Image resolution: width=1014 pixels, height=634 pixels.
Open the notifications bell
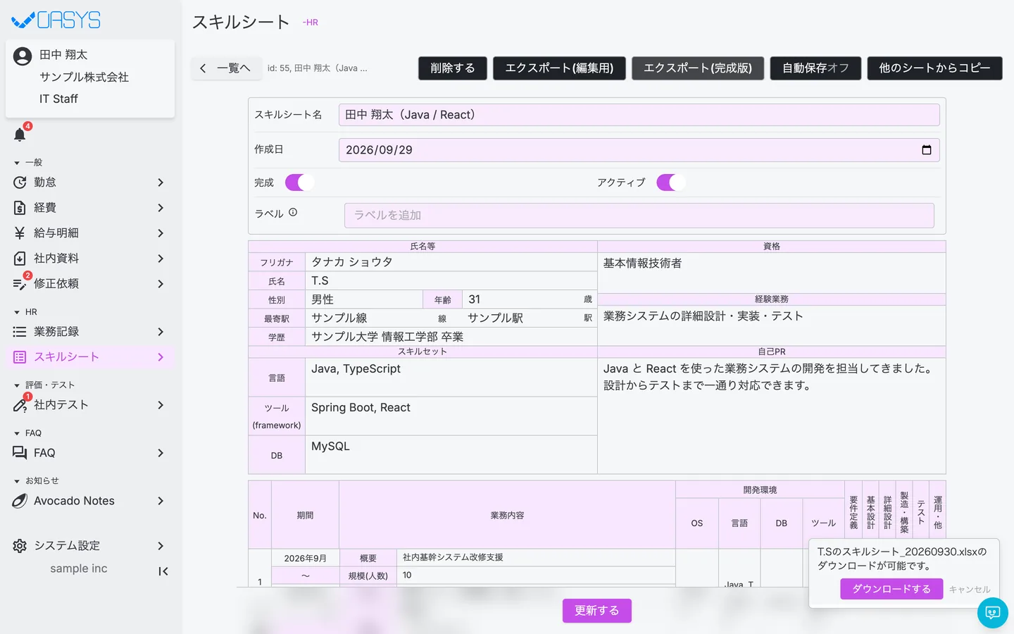click(x=20, y=135)
